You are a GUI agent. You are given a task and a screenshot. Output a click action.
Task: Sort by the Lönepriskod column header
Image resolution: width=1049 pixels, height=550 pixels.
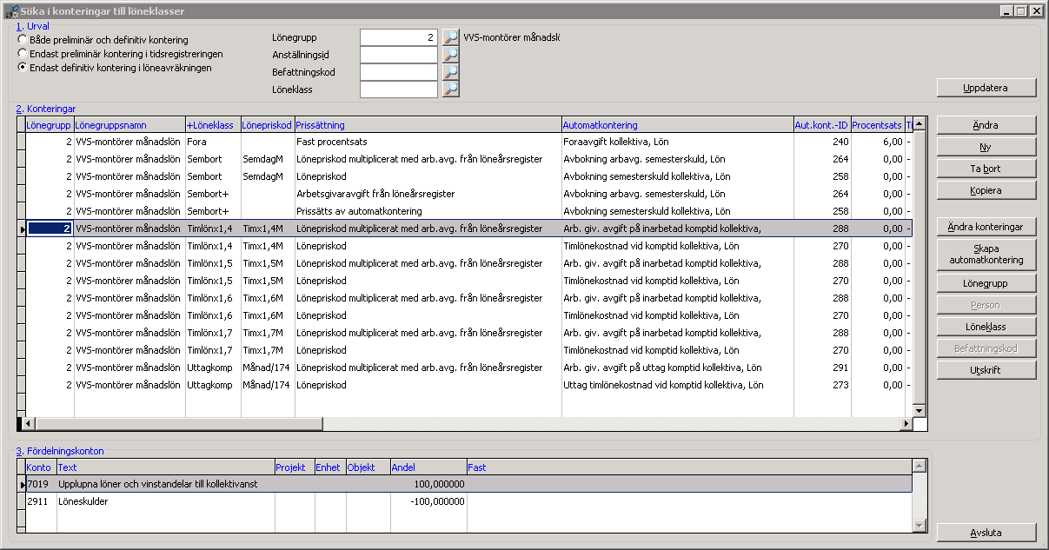tap(268, 125)
